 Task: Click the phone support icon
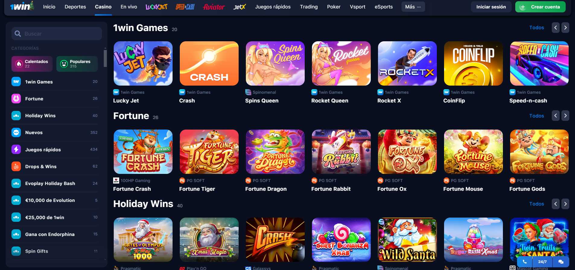(x=525, y=262)
